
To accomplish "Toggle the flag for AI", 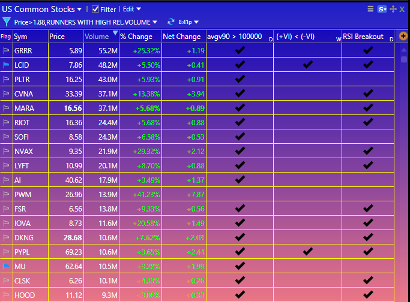I will (x=6, y=180).
